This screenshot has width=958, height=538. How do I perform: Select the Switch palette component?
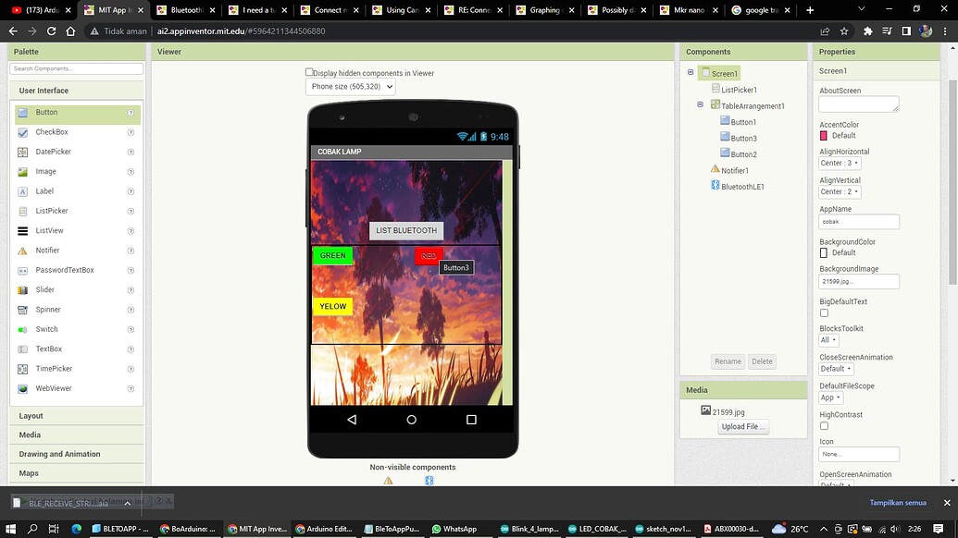pos(77,329)
